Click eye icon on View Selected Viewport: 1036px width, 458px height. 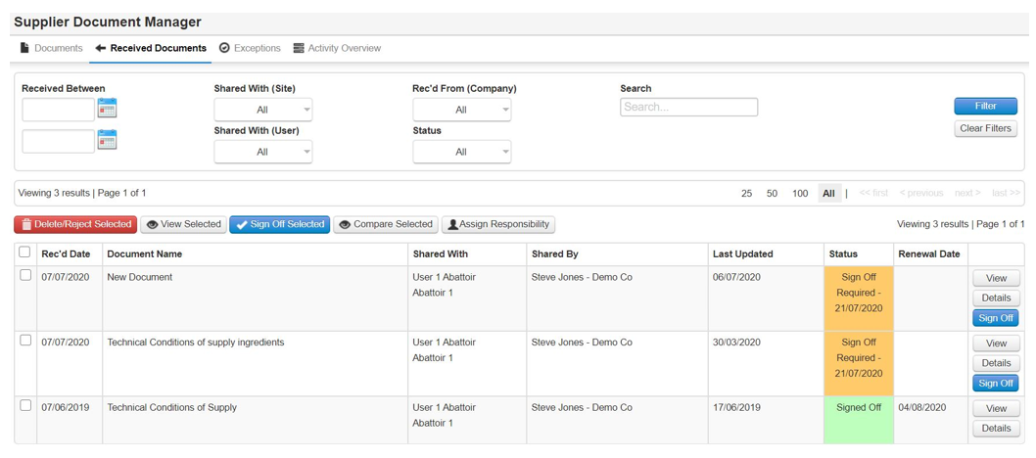[x=152, y=224]
